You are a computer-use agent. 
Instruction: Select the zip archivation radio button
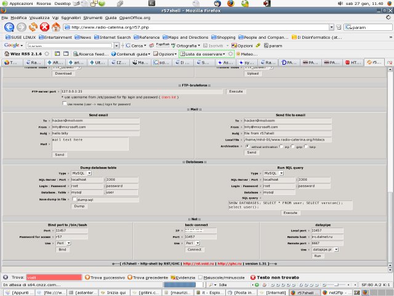[281, 146]
